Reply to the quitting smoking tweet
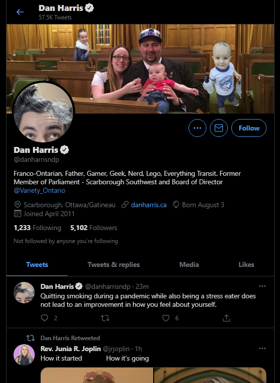The width and height of the screenshot is (280, 383). [44, 318]
